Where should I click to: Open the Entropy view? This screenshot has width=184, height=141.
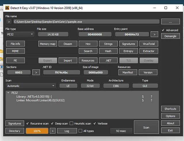pyautogui.click(x=129, y=51)
